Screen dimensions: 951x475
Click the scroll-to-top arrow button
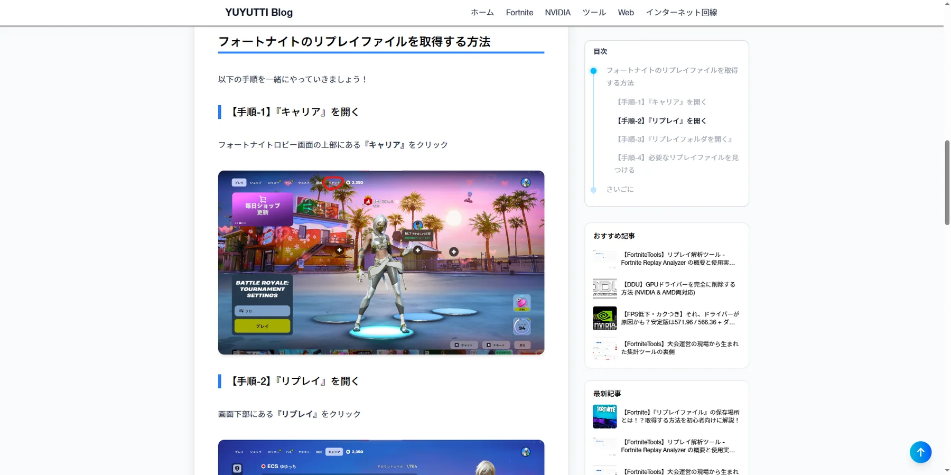[920, 452]
